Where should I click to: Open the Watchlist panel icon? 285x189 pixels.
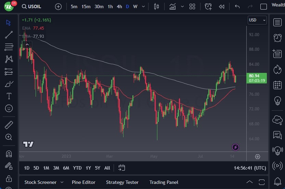277,22
